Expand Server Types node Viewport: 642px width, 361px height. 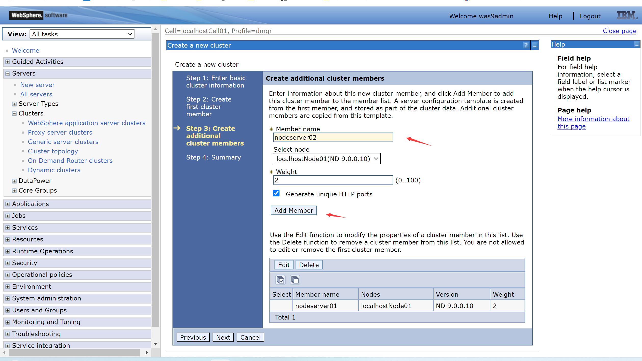coord(14,104)
